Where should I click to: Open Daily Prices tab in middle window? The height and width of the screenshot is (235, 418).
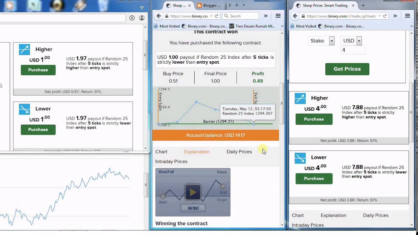(239, 152)
